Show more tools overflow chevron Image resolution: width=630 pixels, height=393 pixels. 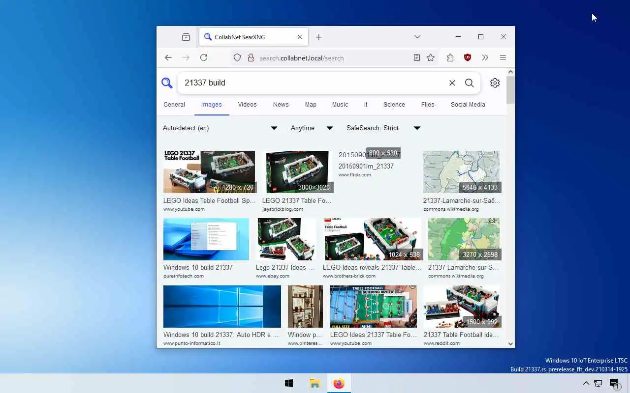(485, 57)
